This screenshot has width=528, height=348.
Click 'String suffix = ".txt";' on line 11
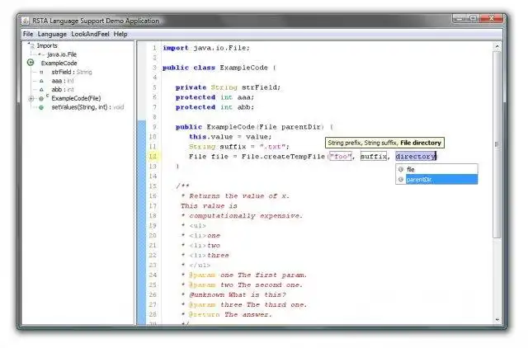pos(239,147)
